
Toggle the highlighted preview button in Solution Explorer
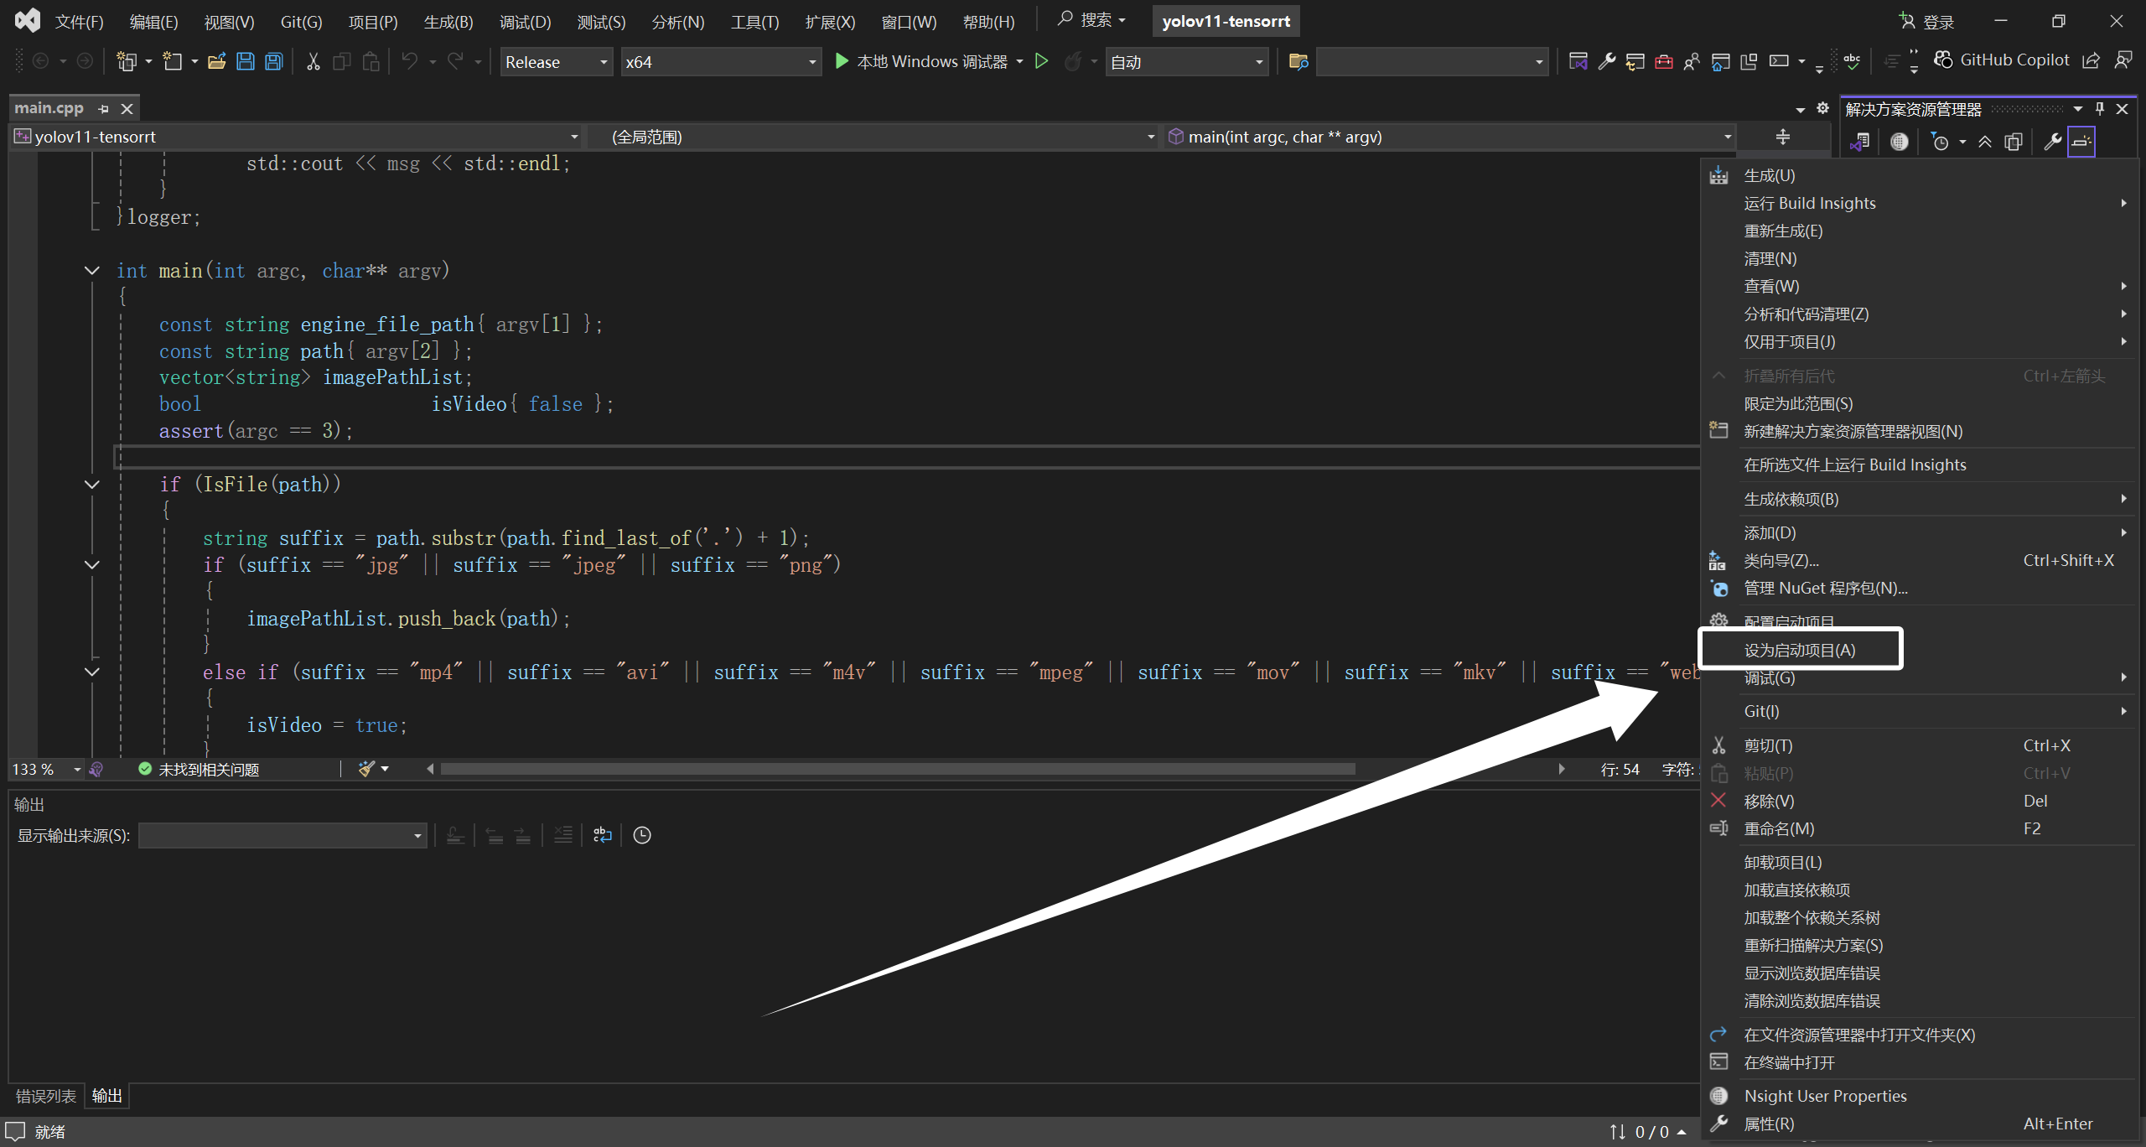point(2081,142)
